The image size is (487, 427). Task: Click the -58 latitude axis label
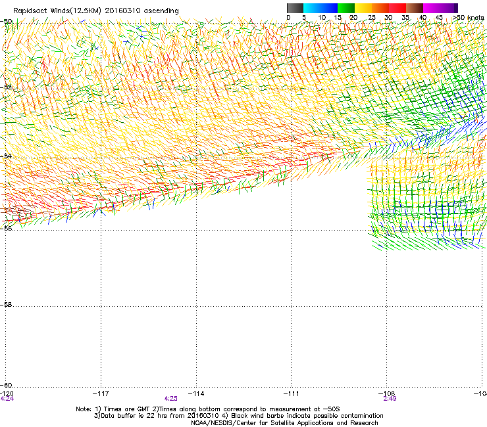click(6, 305)
